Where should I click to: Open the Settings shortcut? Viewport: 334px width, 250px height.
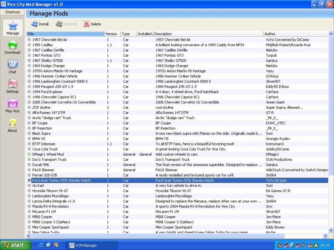point(13,86)
